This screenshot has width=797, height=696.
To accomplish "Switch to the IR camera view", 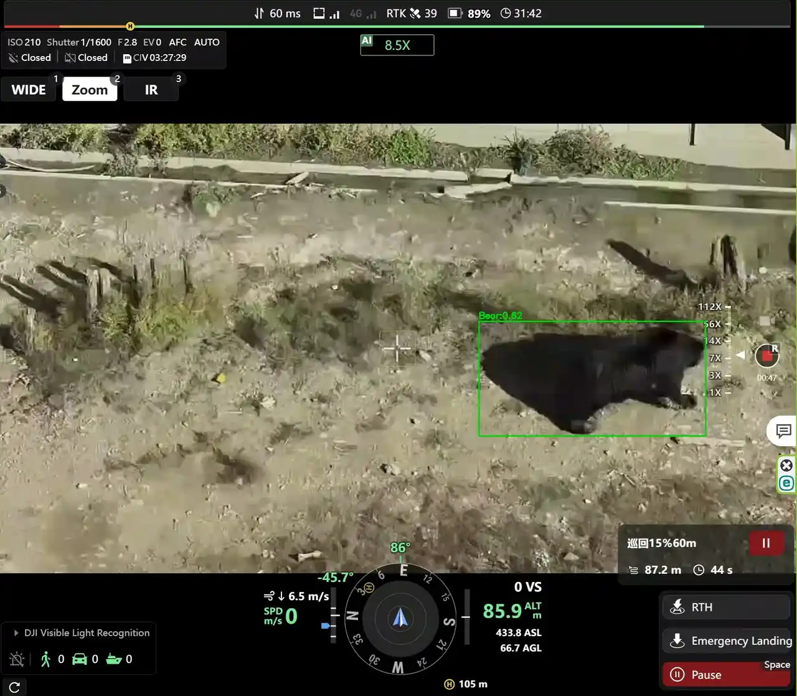I will (151, 90).
